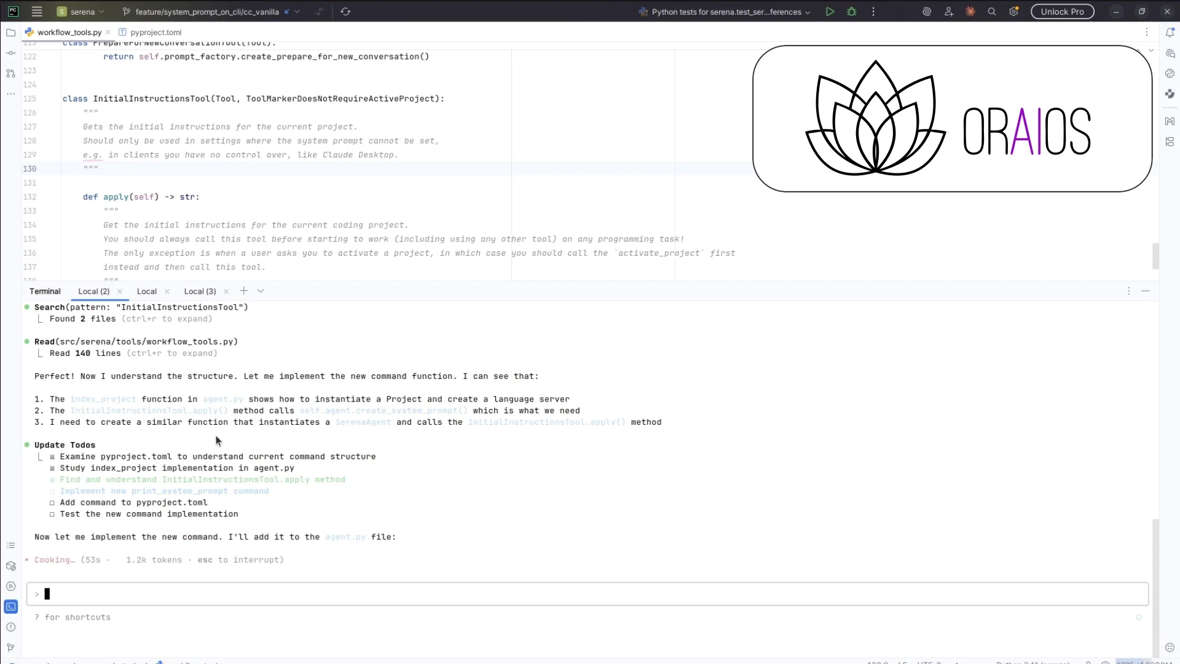Viewport: 1180px width, 664px height.
Task: Click the terminal vertical scrollbar
Action: (x=1155, y=587)
